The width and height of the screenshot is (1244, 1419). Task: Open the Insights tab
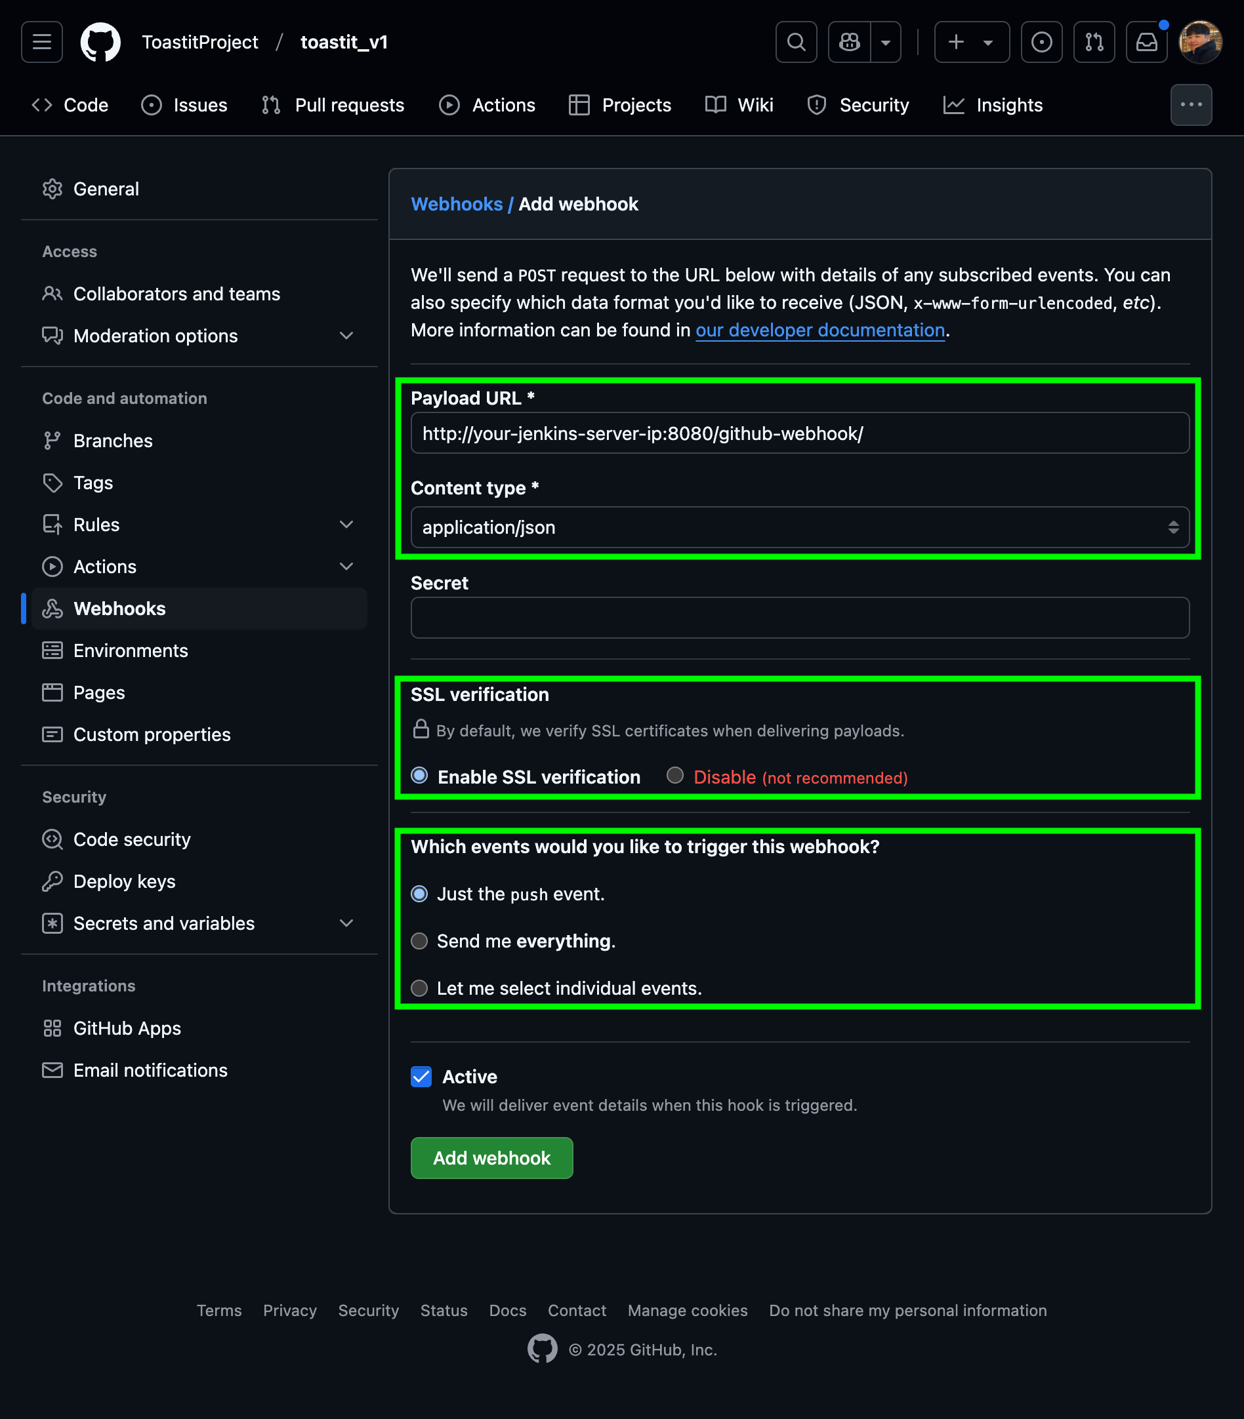tap(993, 105)
